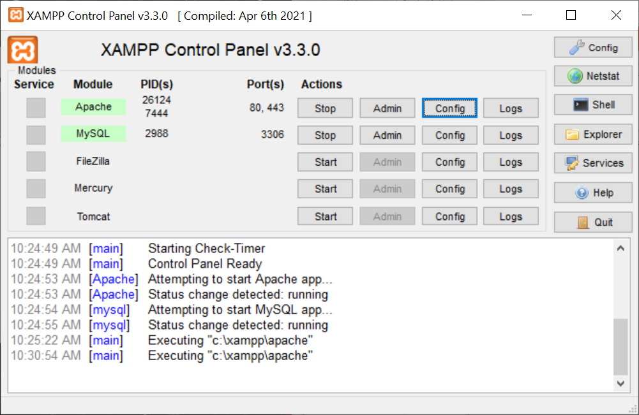Click the Apache 'Status change detected: running' line
Image resolution: width=639 pixels, height=415 pixels.
click(x=238, y=294)
